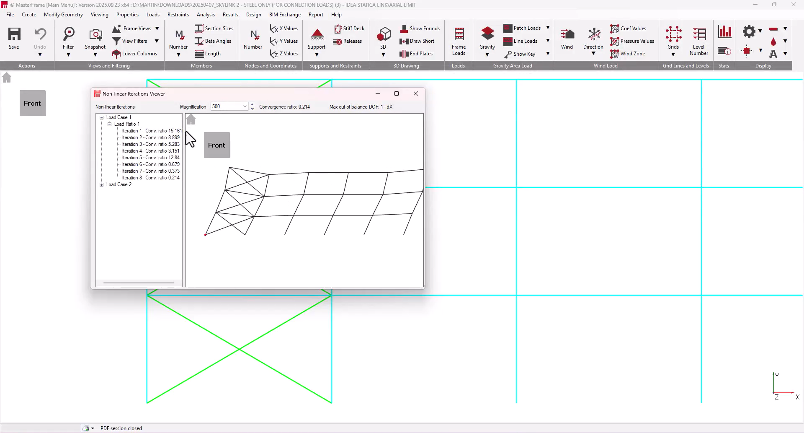Screen dimensions: 804x433
Task: Expand the Load Case 2 tree node
Action: point(102,184)
